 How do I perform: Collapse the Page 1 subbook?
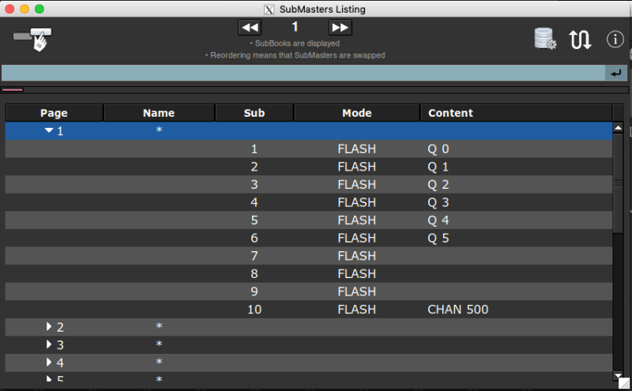49,131
